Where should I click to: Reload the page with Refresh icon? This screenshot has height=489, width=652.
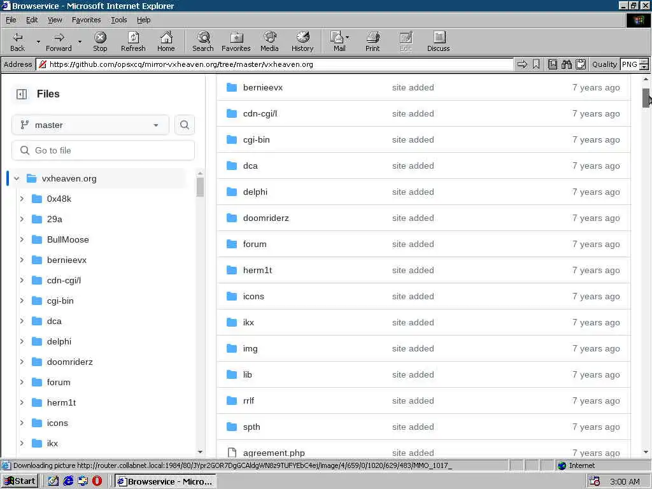pos(133,41)
